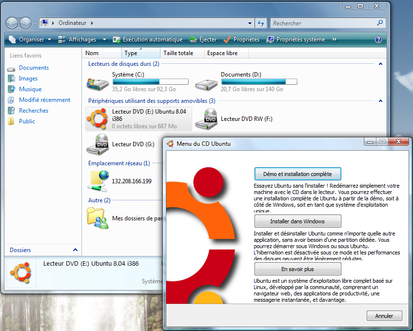Select Ubuntu DVD drive (E:) icon
Screen dimensions: 413x331
97,119
